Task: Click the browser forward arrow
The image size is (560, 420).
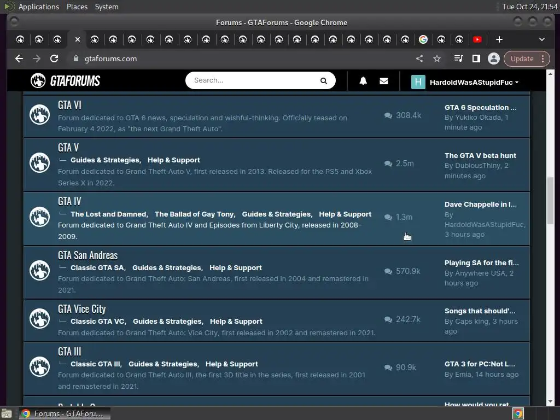Action: pos(37,59)
